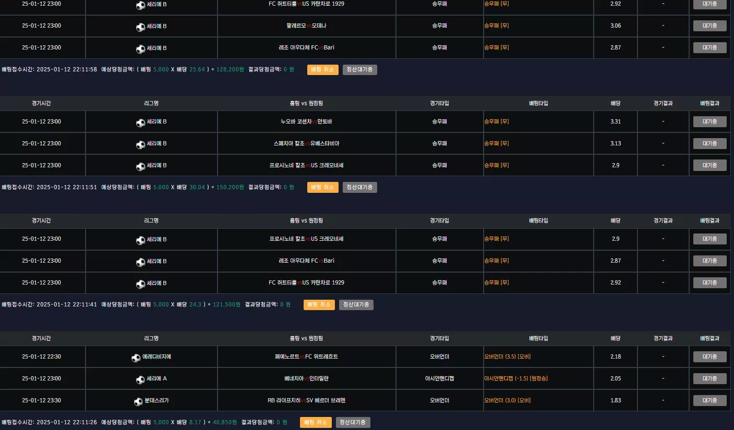The image size is (734, 430).
Task: Click the expected payout 150,200원
Action: [230, 187]
